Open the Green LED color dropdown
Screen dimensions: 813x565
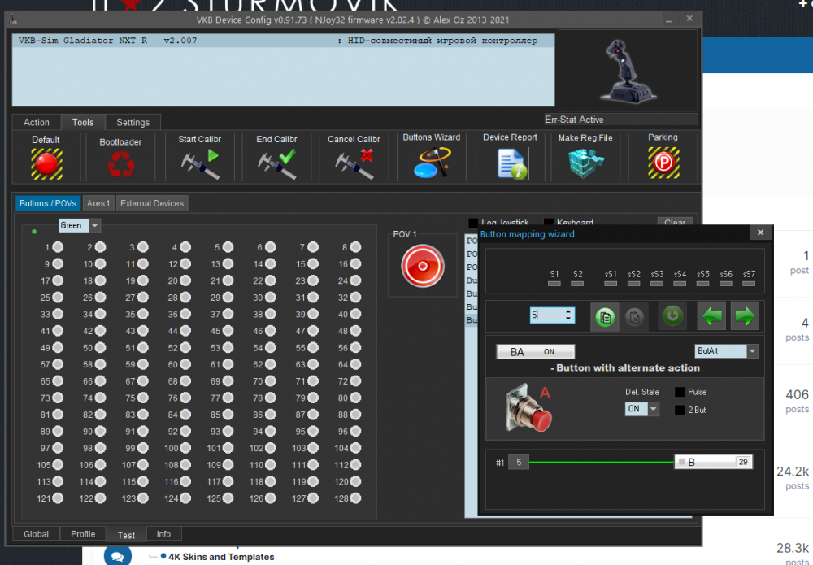point(95,225)
